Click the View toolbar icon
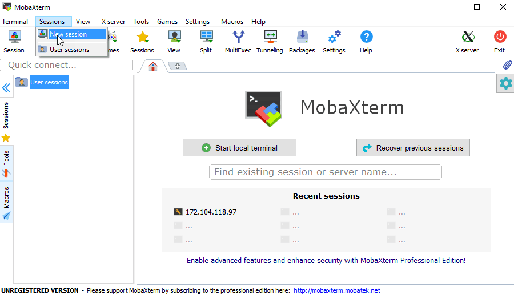The width and height of the screenshot is (514, 295). pyautogui.click(x=174, y=42)
